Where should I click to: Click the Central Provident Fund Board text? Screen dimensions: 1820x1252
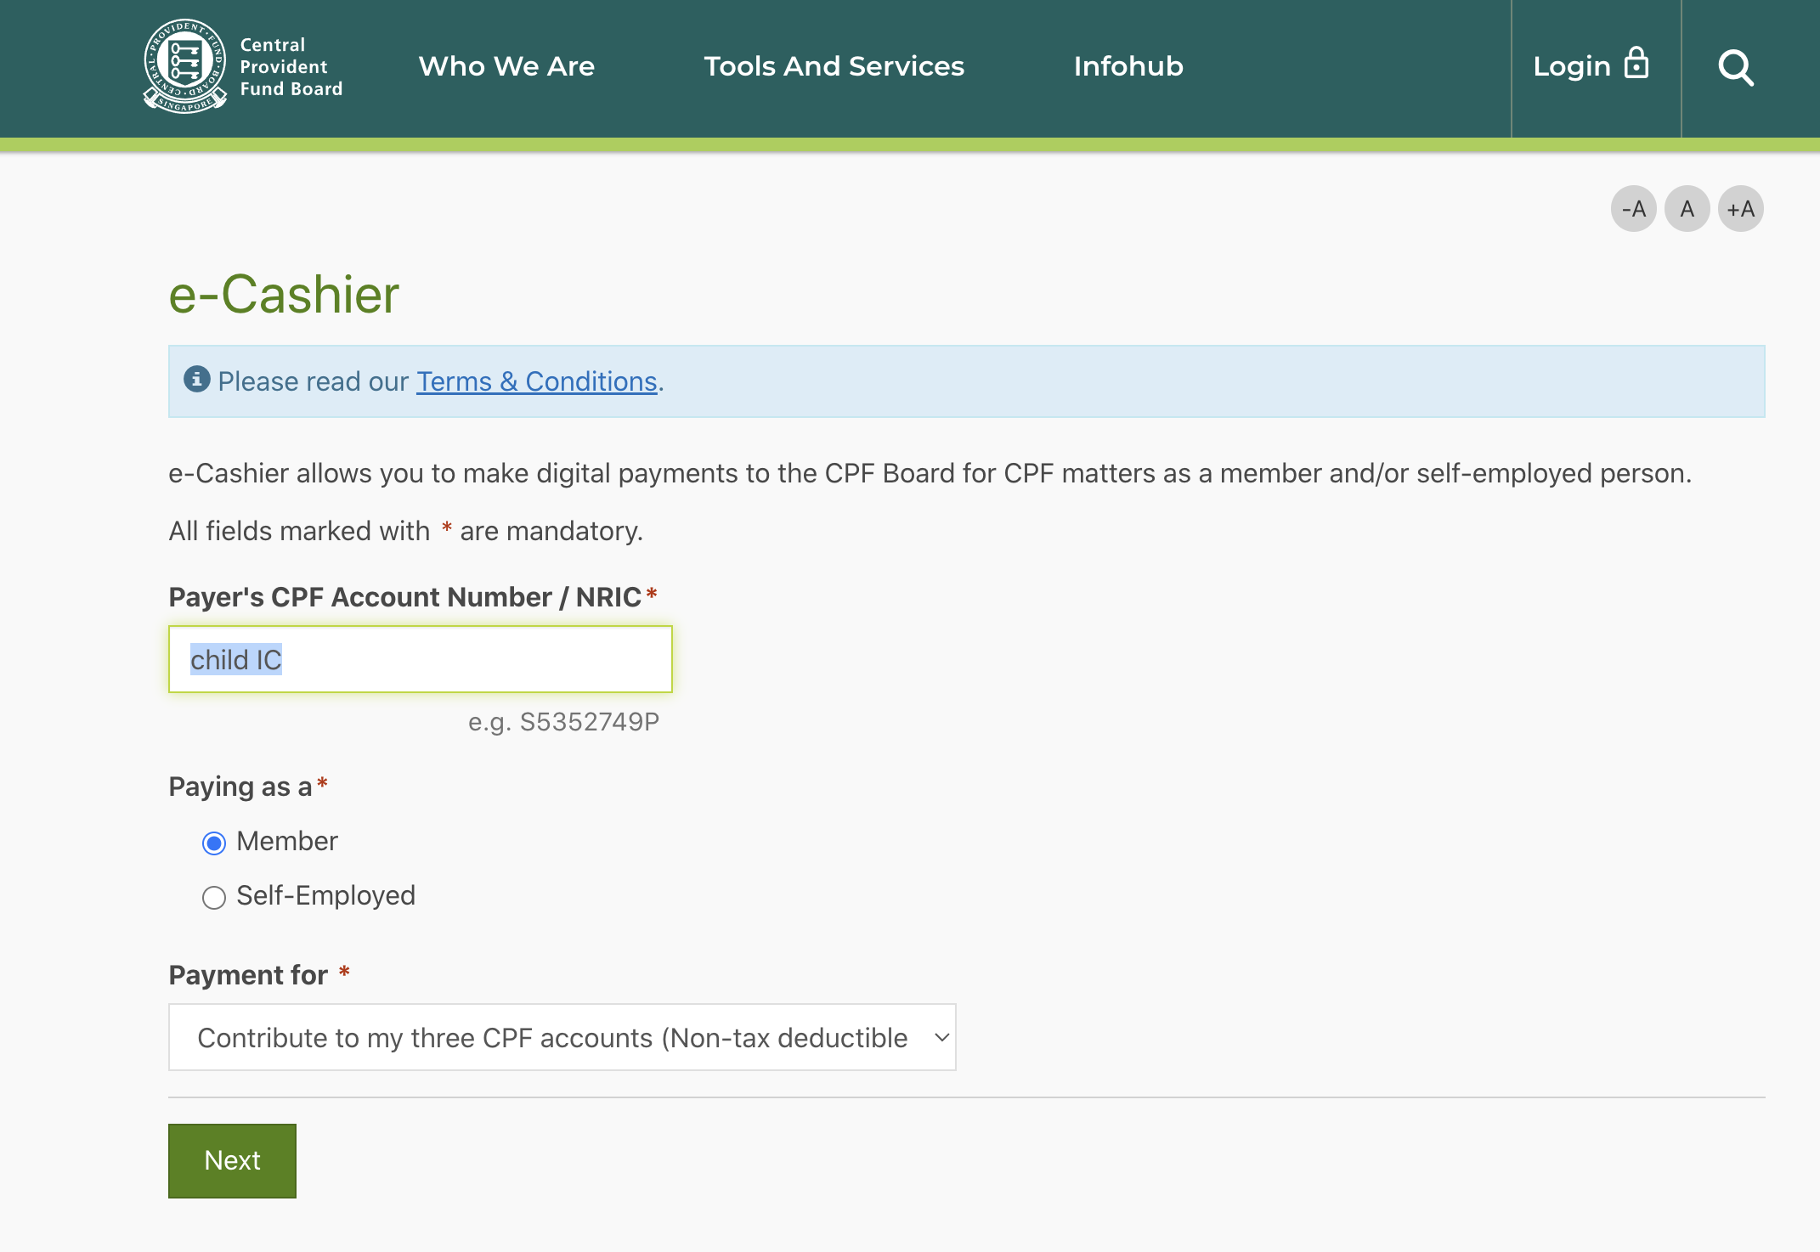click(x=291, y=67)
